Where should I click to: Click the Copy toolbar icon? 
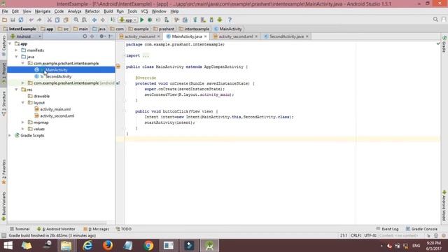click(x=57, y=20)
